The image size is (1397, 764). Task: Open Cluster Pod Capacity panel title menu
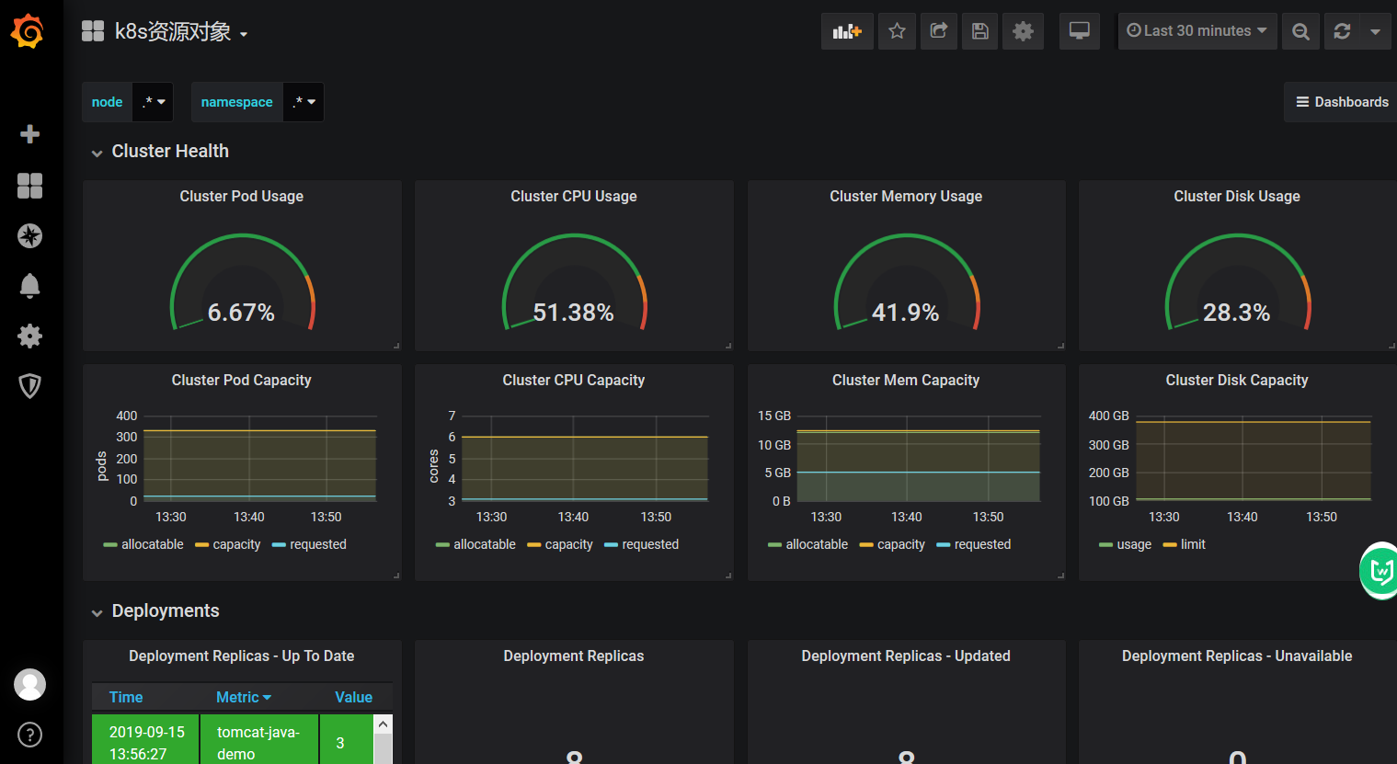point(242,380)
